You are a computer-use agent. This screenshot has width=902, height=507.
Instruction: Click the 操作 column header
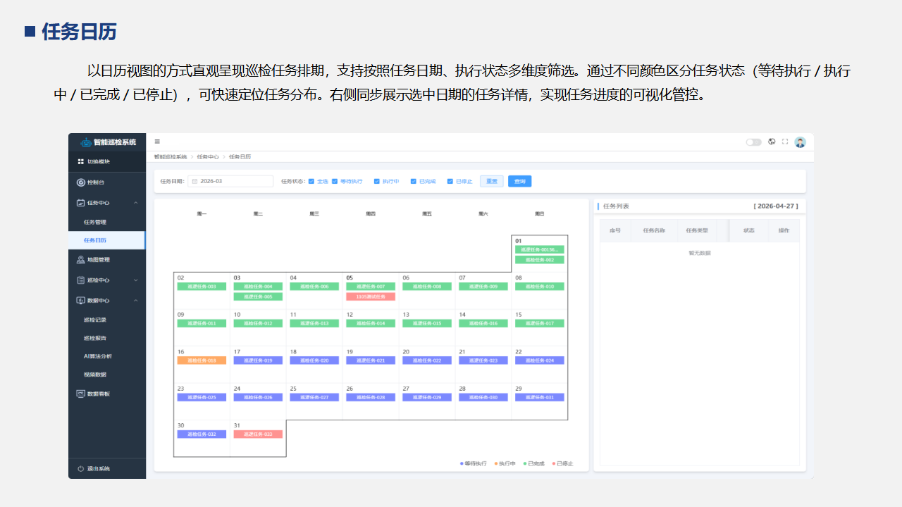pos(784,230)
